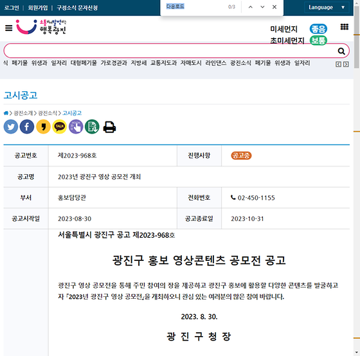
Task: Open the grid all-services menu icon
Action: pos(345,27)
